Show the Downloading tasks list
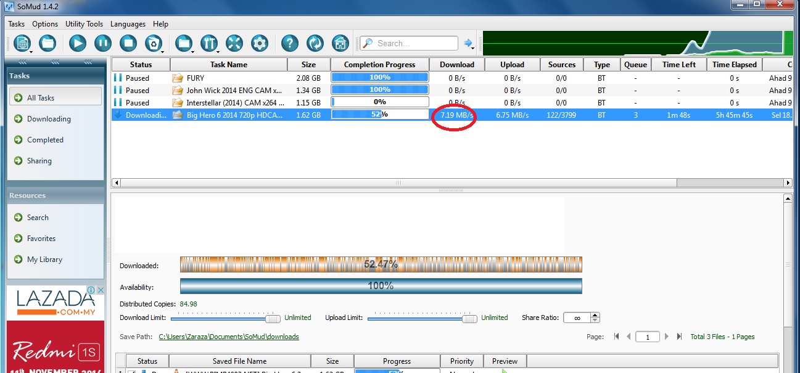The width and height of the screenshot is (800, 373). [x=49, y=119]
